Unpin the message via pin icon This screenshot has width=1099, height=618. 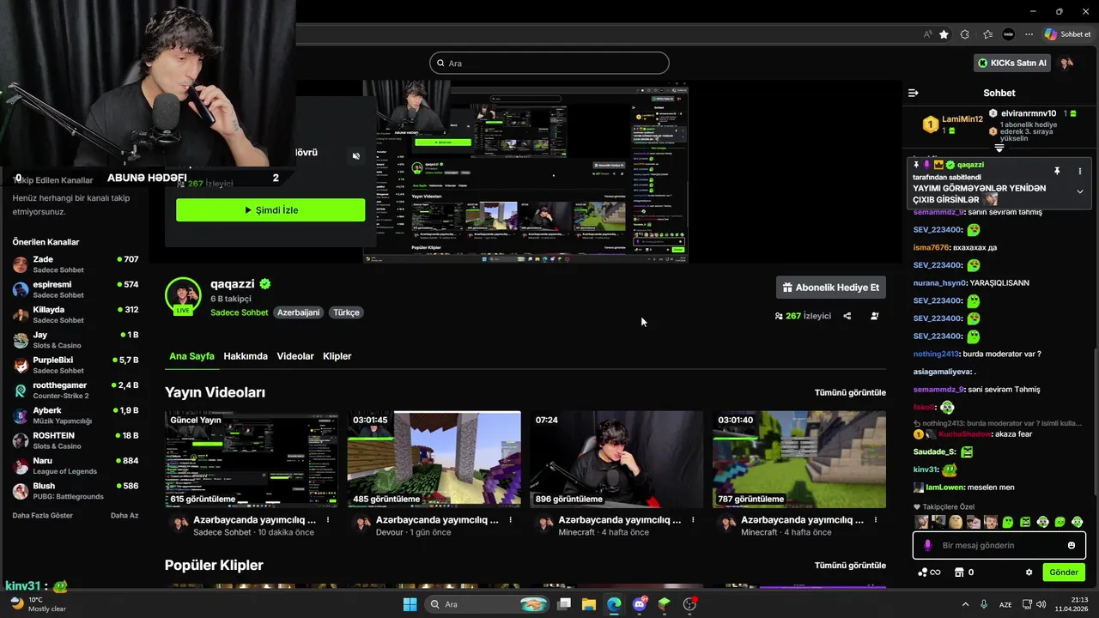click(1057, 171)
